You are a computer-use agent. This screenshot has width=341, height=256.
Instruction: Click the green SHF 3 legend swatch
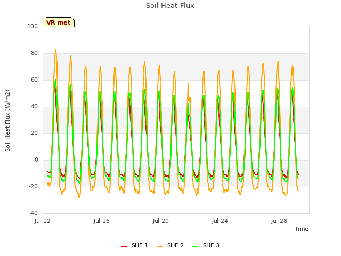(196, 246)
